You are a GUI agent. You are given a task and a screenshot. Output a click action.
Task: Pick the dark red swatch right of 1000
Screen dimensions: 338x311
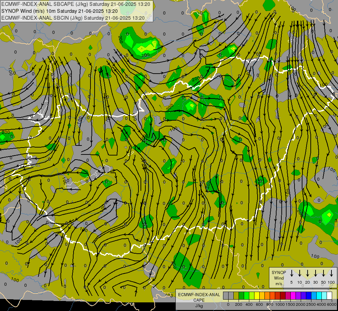click(283, 295)
